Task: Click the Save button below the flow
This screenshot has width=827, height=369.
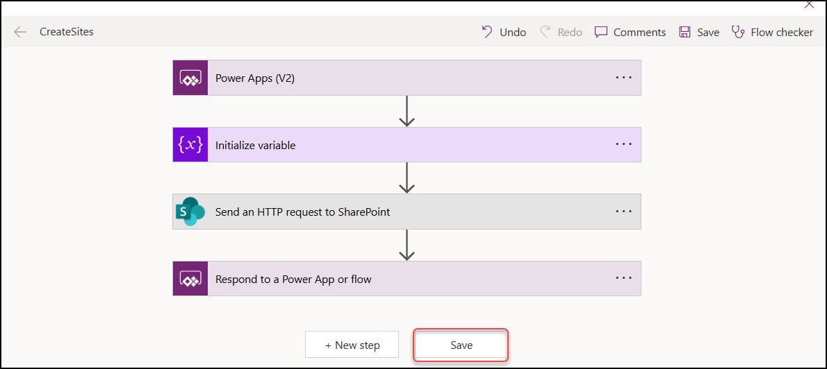Action: coord(461,345)
